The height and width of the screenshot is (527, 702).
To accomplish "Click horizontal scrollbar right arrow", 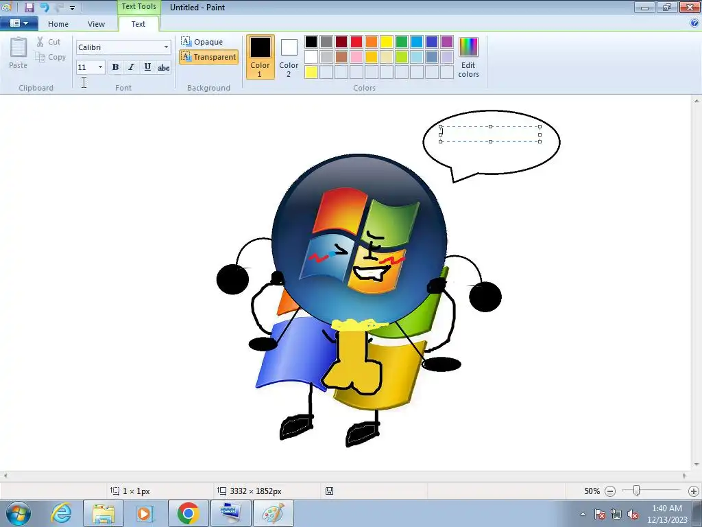I will 685,476.
